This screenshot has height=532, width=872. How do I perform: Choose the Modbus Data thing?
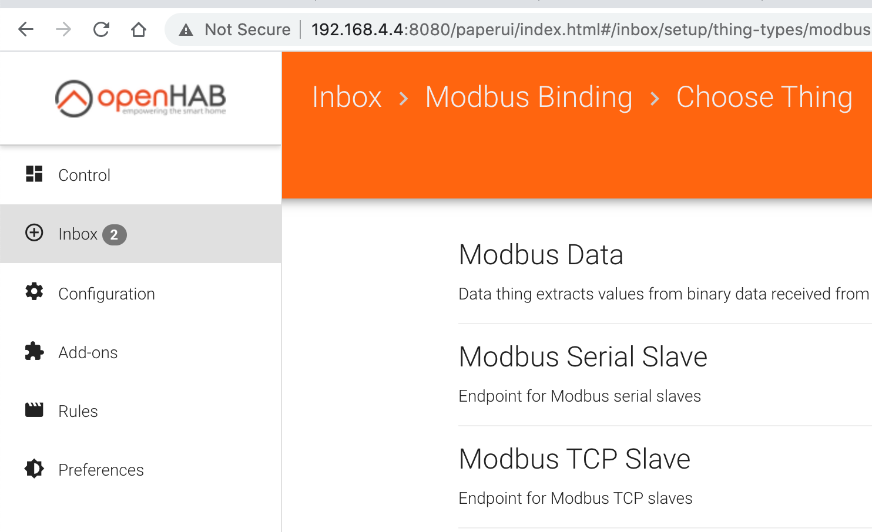(x=541, y=255)
